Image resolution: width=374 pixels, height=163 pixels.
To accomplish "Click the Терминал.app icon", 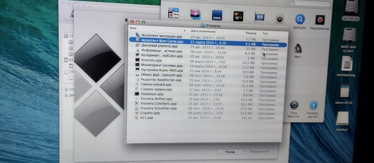I will click(x=137, y=94).
